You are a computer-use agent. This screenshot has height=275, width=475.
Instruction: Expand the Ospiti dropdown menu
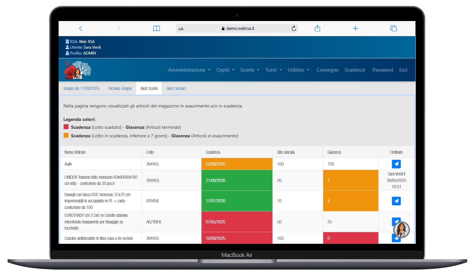(x=225, y=70)
